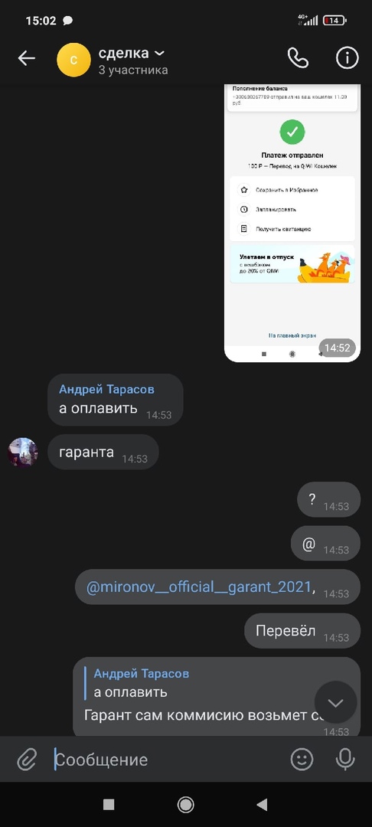Screen dimensions: 372x827
Task: Tap the 3 участника subtitle
Action: click(133, 70)
